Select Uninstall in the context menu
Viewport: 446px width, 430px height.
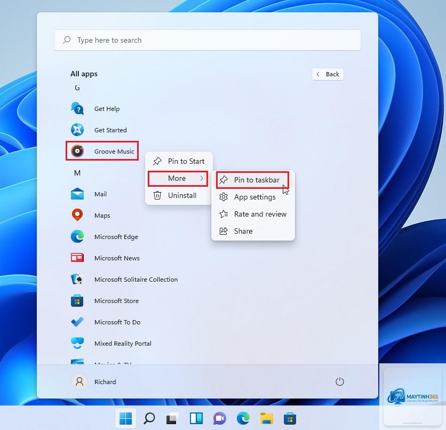point(179,195)
